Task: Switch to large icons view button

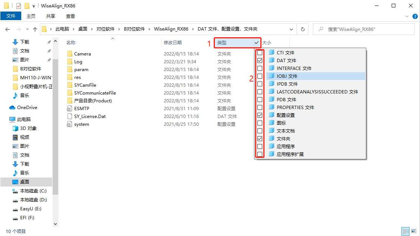Action: tap(413, 231)
